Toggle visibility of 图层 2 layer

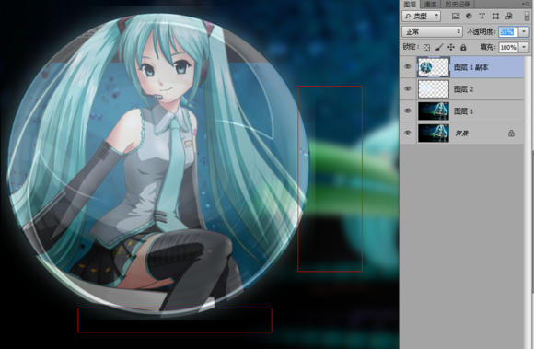408,89
